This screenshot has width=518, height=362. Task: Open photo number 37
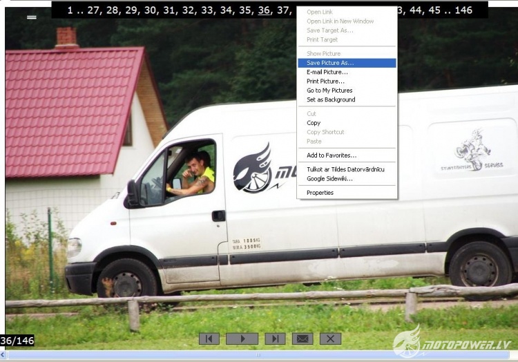[x=283, y=10]
